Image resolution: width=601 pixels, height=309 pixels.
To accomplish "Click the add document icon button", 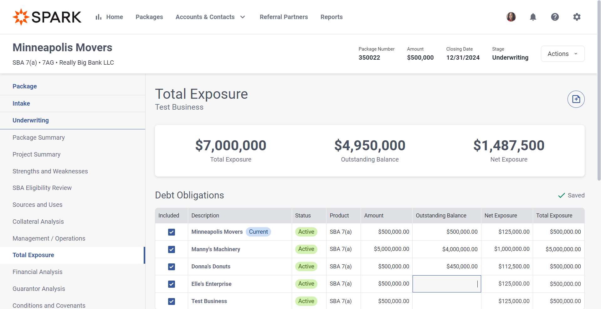I will pos(576,99).
